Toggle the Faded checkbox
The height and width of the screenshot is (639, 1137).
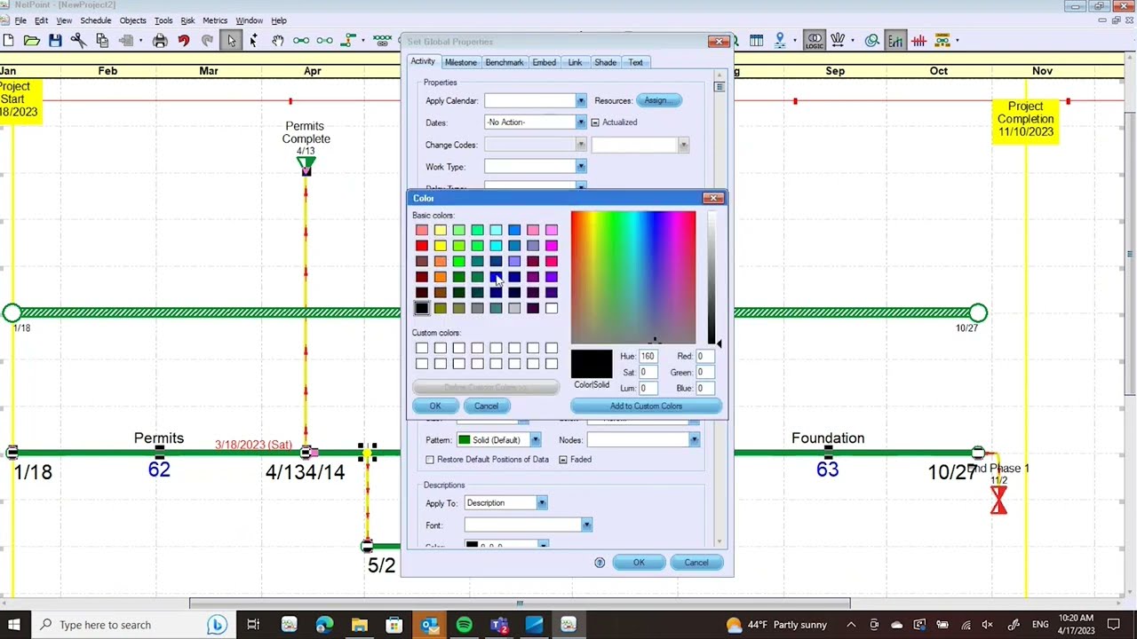(x=563, y=460)
